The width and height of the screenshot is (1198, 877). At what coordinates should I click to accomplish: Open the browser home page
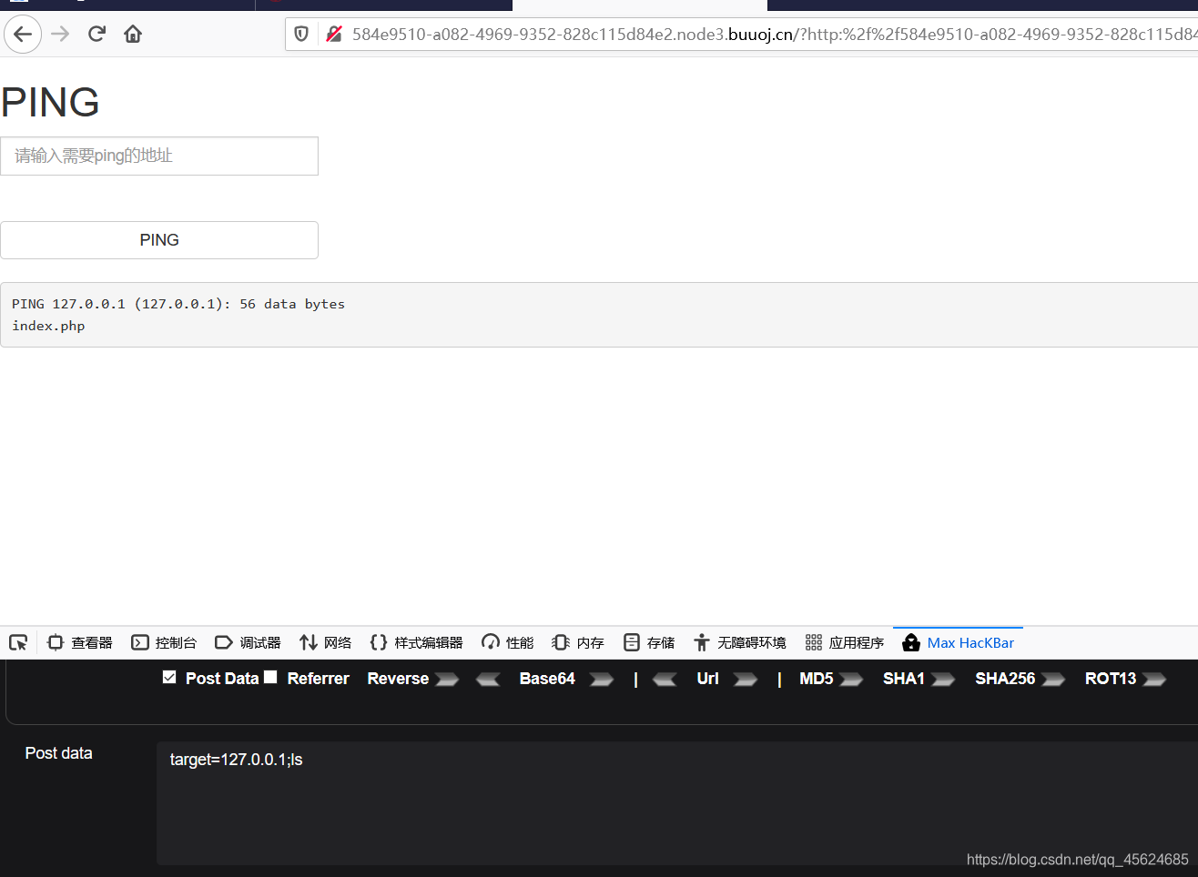pyautogui.click(x=133, y=35)
